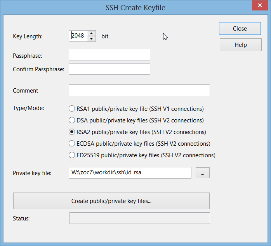Focus the Passphrase input field
The width and height of the screenshot is (271, 246).
[x=109, y=55]
